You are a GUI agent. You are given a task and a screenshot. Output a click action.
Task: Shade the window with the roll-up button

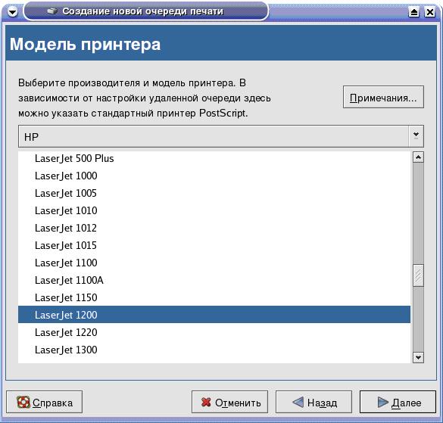(x=414, y=12)
